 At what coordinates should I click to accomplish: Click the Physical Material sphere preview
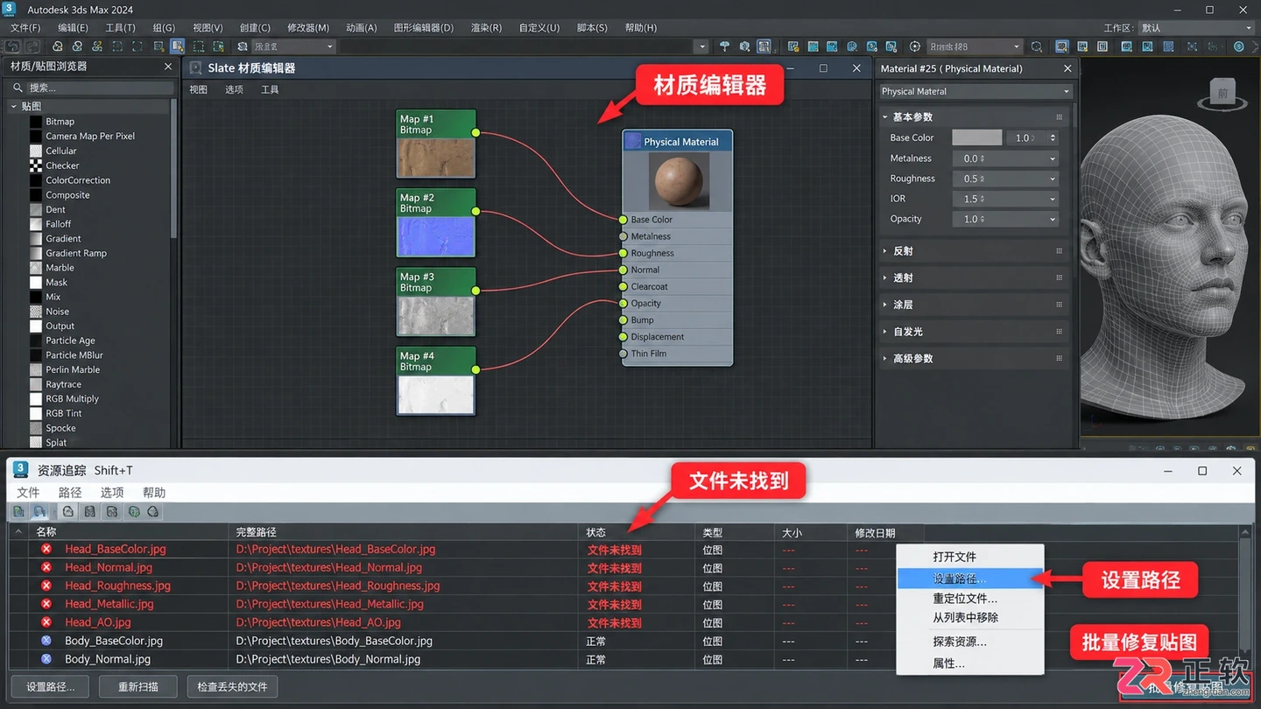(x=678, y=181)
